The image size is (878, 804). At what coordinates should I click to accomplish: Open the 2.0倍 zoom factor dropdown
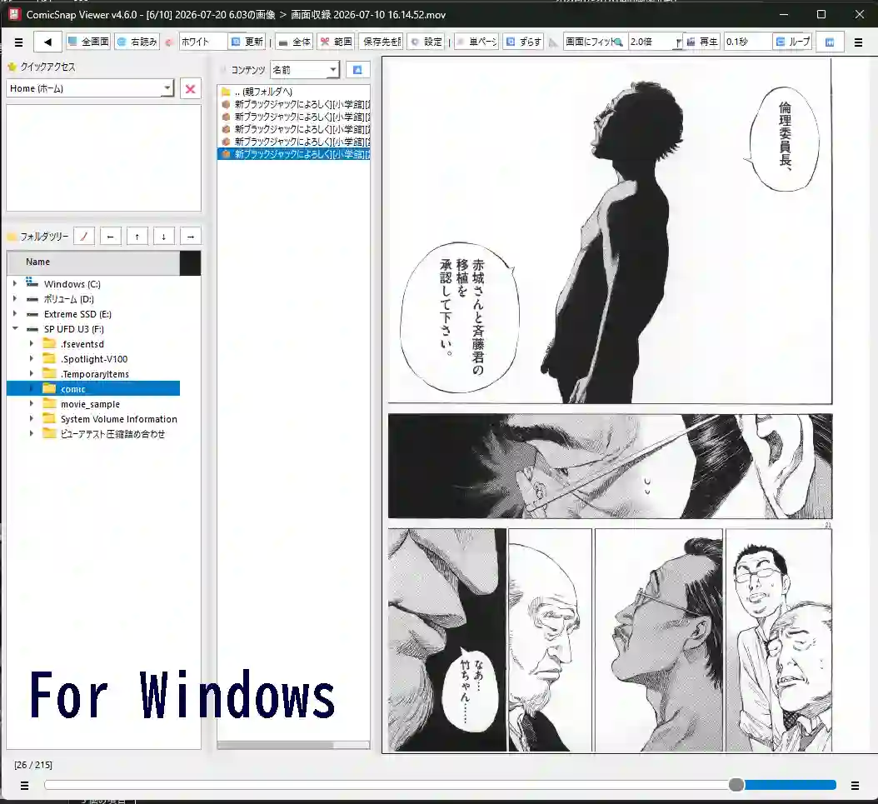click(x=655, y=42)
